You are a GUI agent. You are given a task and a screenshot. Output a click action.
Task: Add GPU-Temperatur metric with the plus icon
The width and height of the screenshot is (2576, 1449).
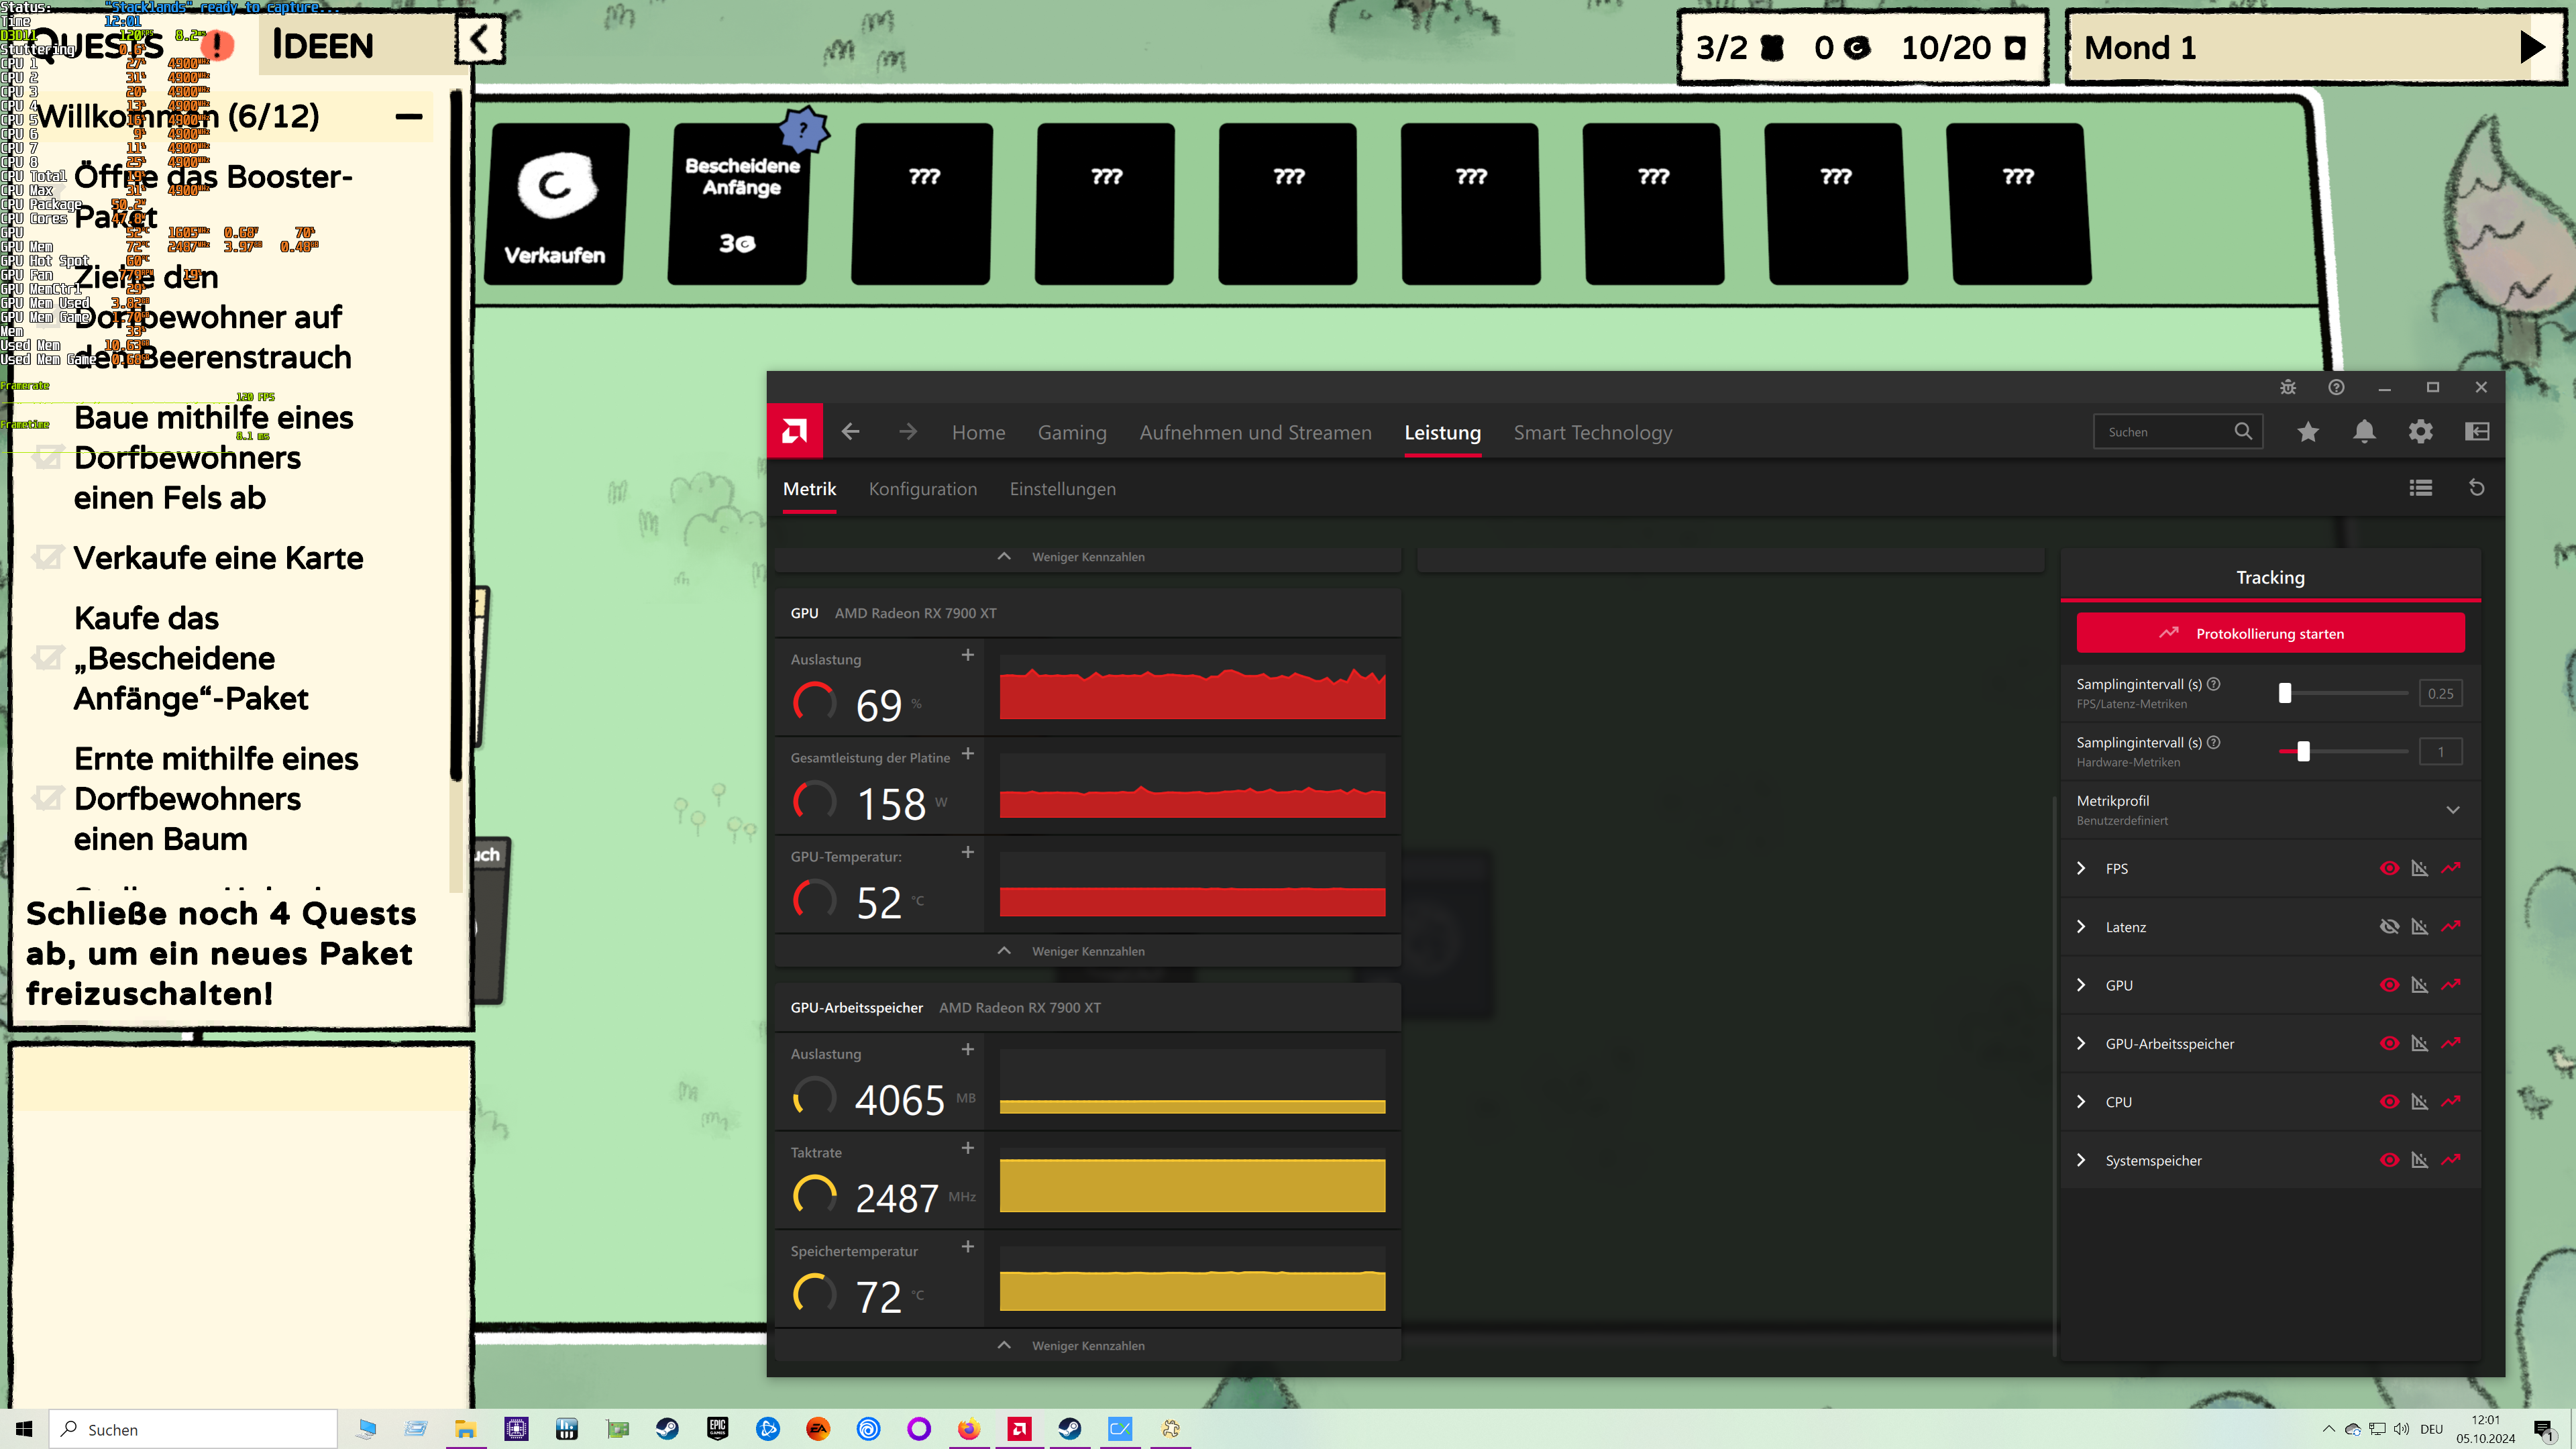tap(967, 852)
